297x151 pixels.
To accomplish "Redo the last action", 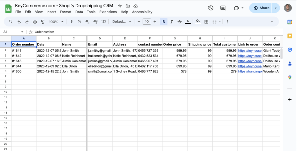I will [x=27, y=22].
